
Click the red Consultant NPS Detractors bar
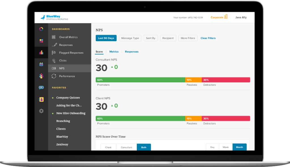(x=226, y=80)
